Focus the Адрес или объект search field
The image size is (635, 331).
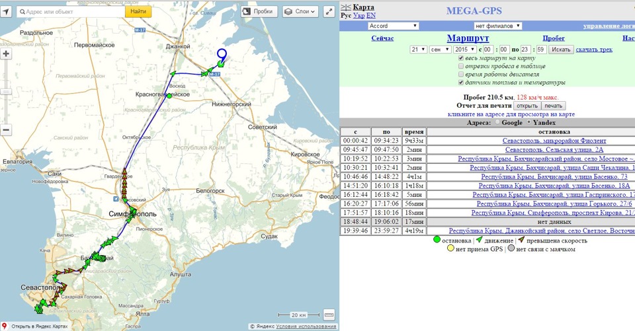click(x=71, y=12)
